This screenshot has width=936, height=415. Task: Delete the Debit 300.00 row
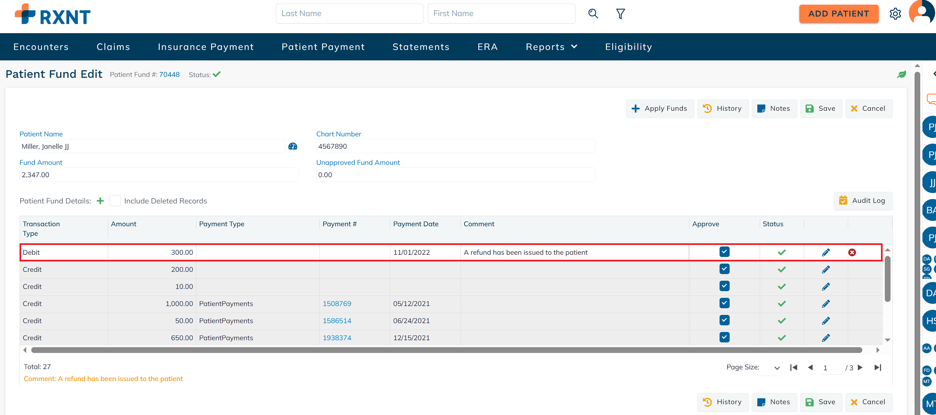click(852, 252)
